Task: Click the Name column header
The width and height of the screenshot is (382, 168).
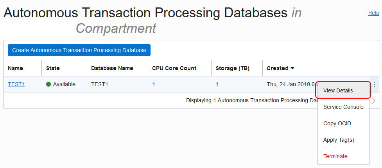Action: click(15, 68)
